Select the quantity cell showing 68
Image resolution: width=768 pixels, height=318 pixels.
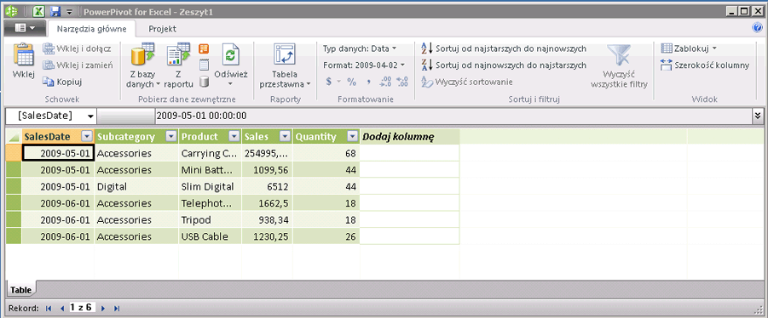tap(326, 153)
